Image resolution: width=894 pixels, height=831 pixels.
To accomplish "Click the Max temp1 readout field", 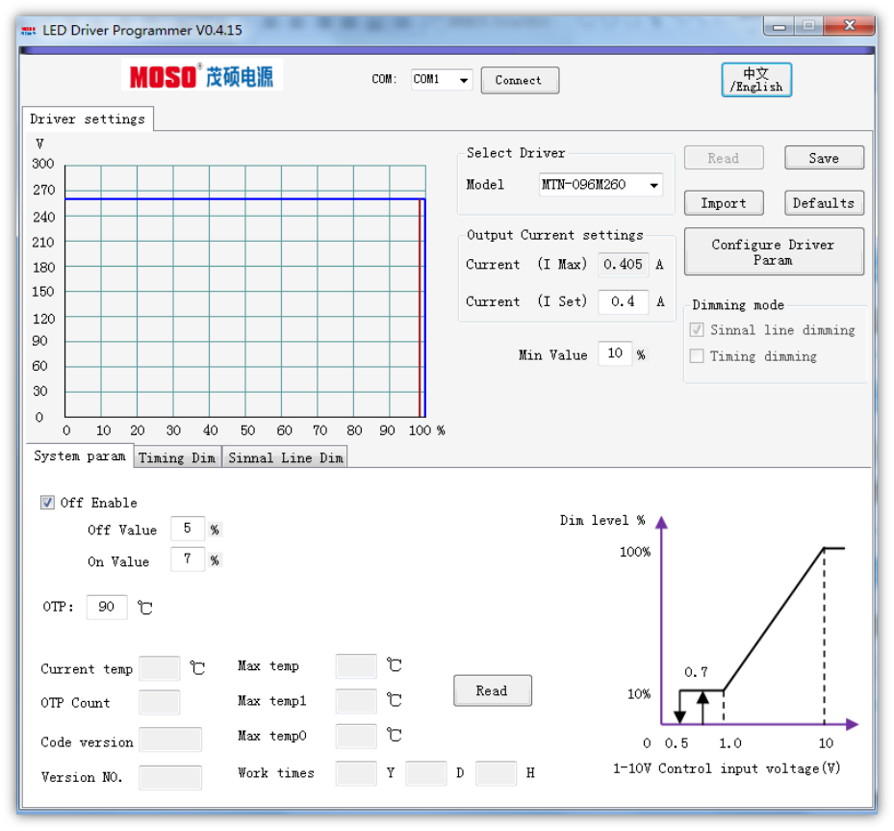I will click(x=356, y=701).
